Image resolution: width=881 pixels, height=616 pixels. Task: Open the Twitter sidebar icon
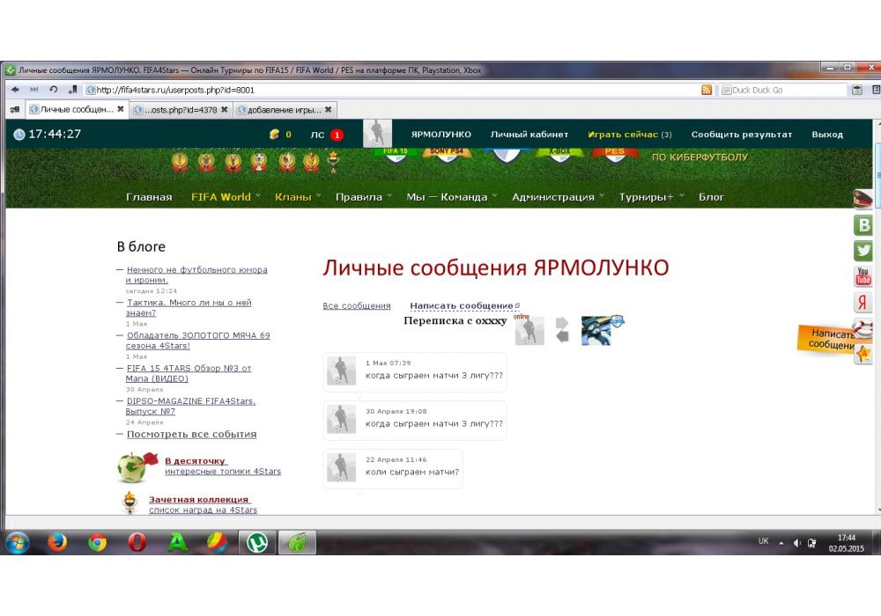863,250
